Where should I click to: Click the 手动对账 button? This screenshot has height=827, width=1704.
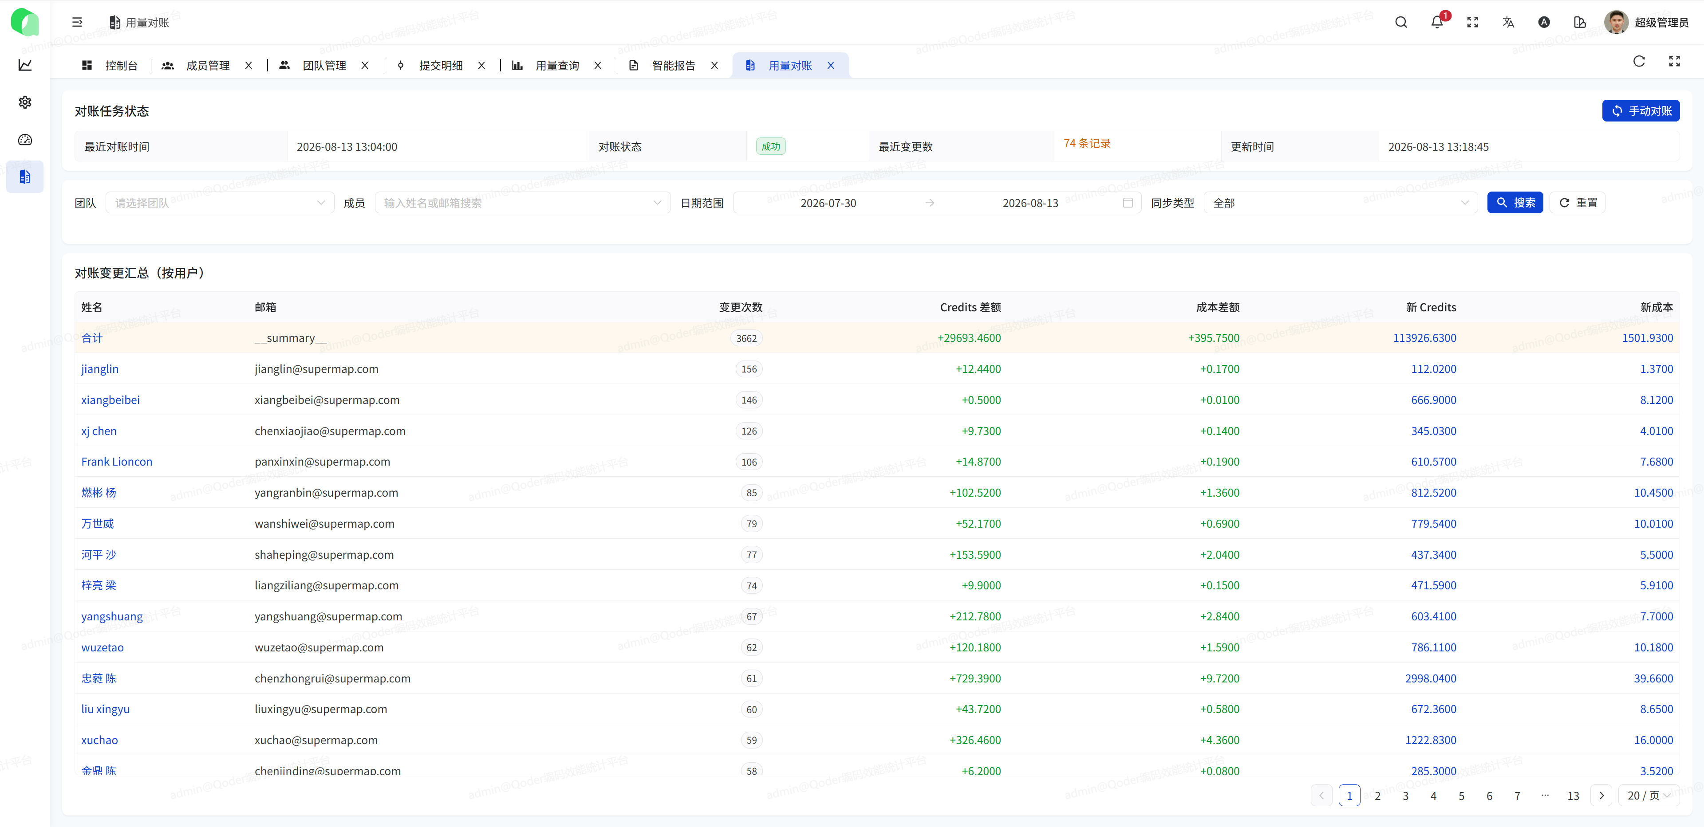click(1641, 111)
